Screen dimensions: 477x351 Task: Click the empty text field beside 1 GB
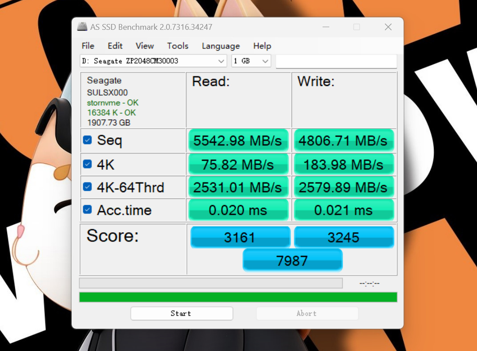336,61
